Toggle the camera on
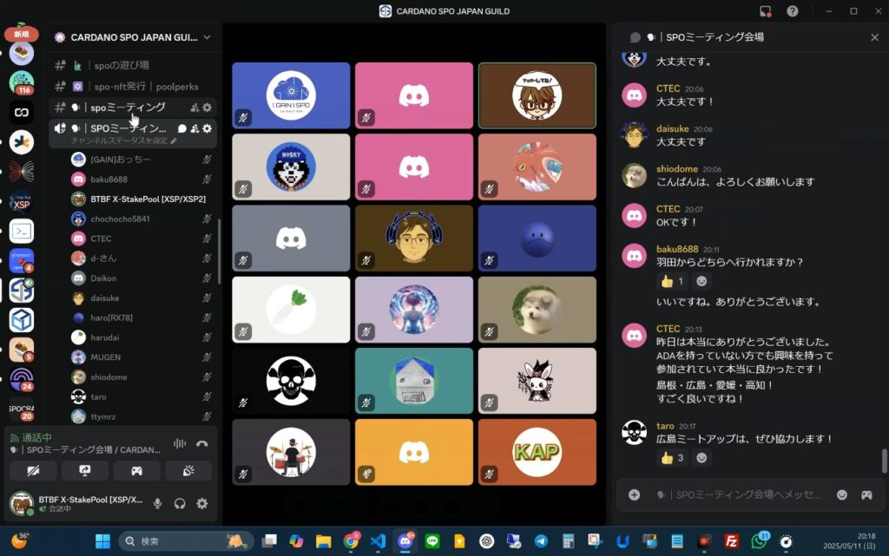Screen dimensions: 889x556 coord(34,470)
